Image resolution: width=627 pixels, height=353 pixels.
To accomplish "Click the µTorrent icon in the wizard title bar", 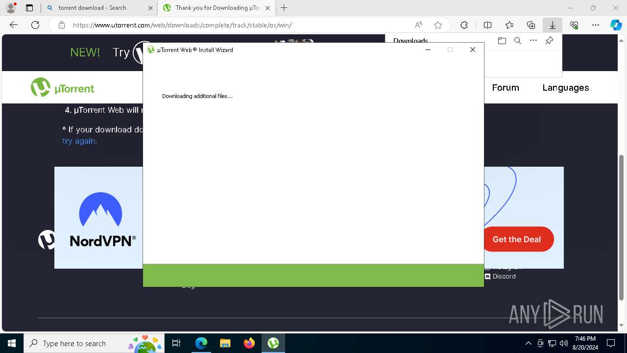I will 151,50.
